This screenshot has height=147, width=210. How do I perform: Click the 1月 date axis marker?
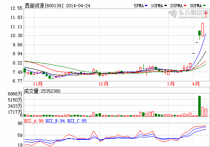pyautogui.click(x=171, y=84)
